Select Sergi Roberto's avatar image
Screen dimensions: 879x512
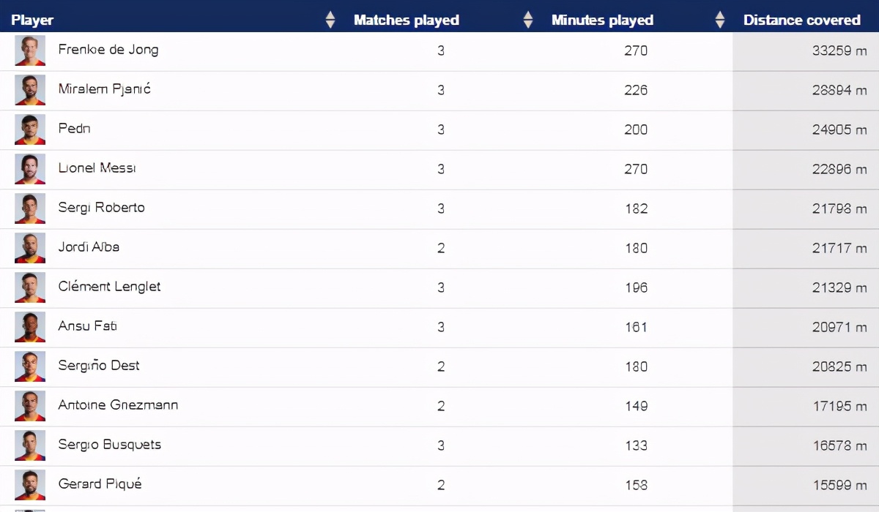click(30, 208)
